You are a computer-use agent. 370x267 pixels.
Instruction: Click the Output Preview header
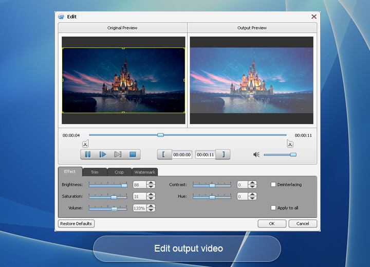pos(252,28)
